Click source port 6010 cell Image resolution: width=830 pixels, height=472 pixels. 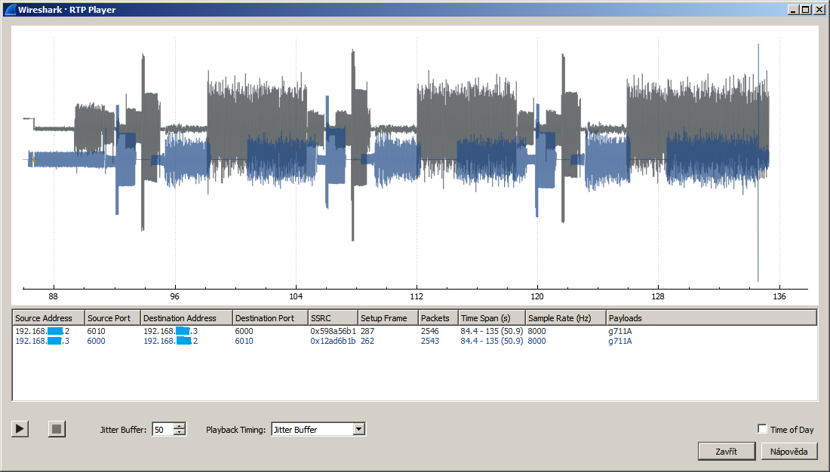97,331
